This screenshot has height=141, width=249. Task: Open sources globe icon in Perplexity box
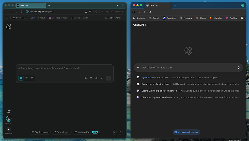(86, 78)
